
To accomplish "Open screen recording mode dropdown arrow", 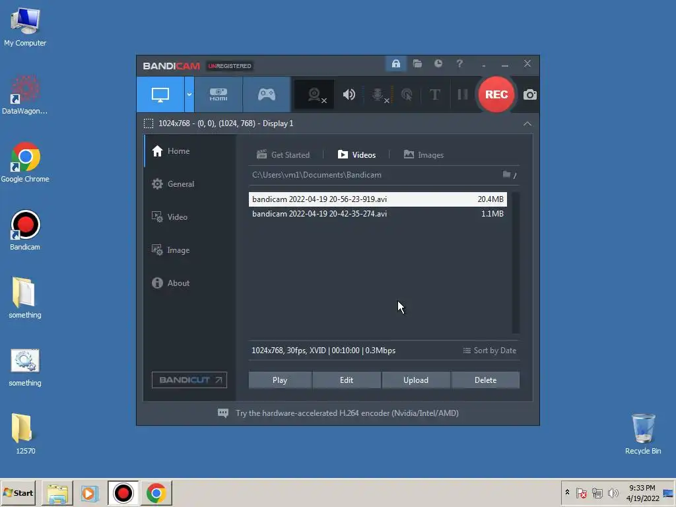I will pyautogui.click(x=189, y=94).
